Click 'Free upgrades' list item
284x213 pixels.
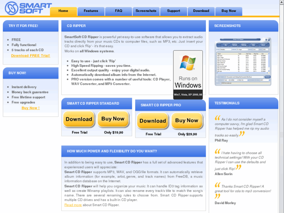coord(23,102)
